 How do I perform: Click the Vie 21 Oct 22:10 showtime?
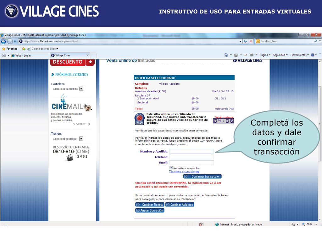point(223,91)
